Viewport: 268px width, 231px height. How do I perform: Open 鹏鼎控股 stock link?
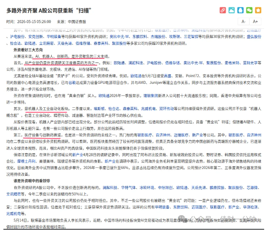[x=217, y=188]
